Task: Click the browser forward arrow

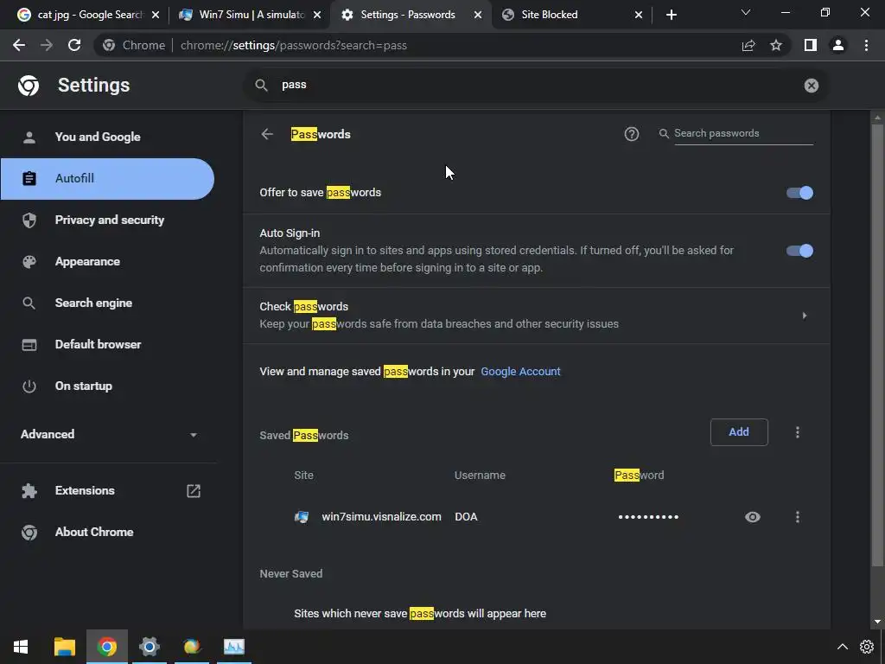Action: tap(47, 45)
